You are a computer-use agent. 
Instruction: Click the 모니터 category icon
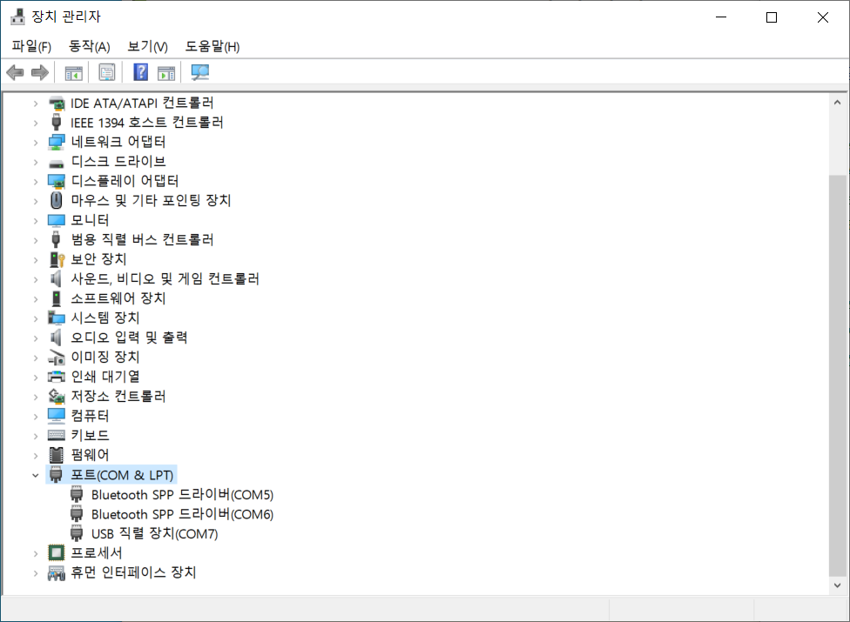coord(57,220)
